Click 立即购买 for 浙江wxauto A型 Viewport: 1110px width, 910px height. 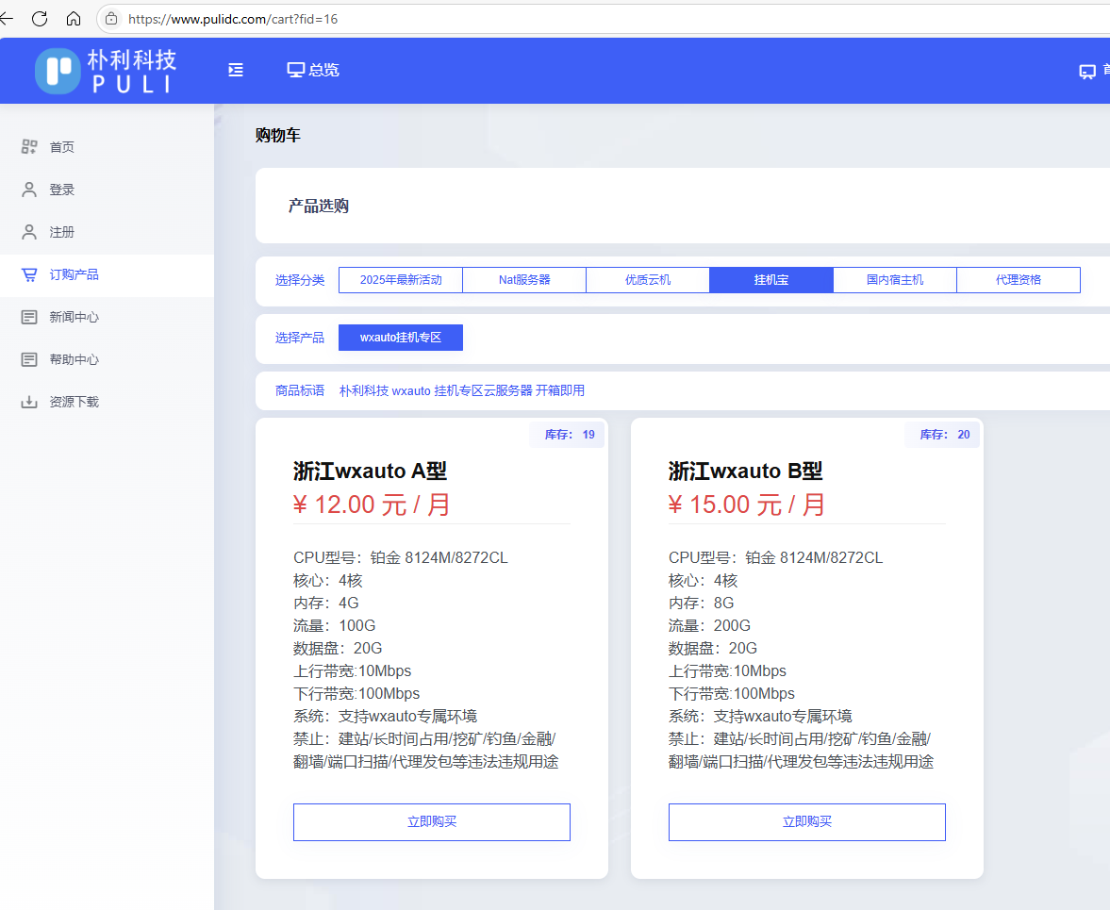(432, 822)
